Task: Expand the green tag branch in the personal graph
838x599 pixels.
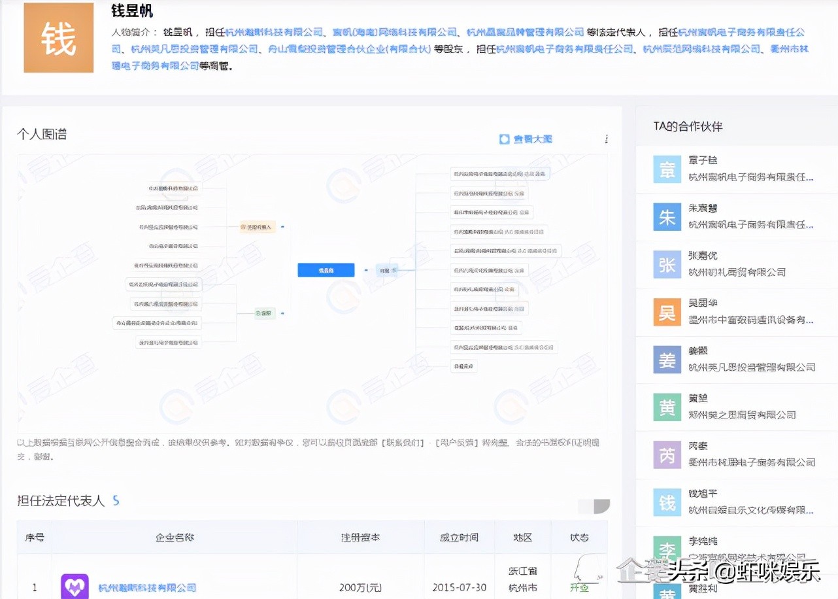Action: coord(265,313)
